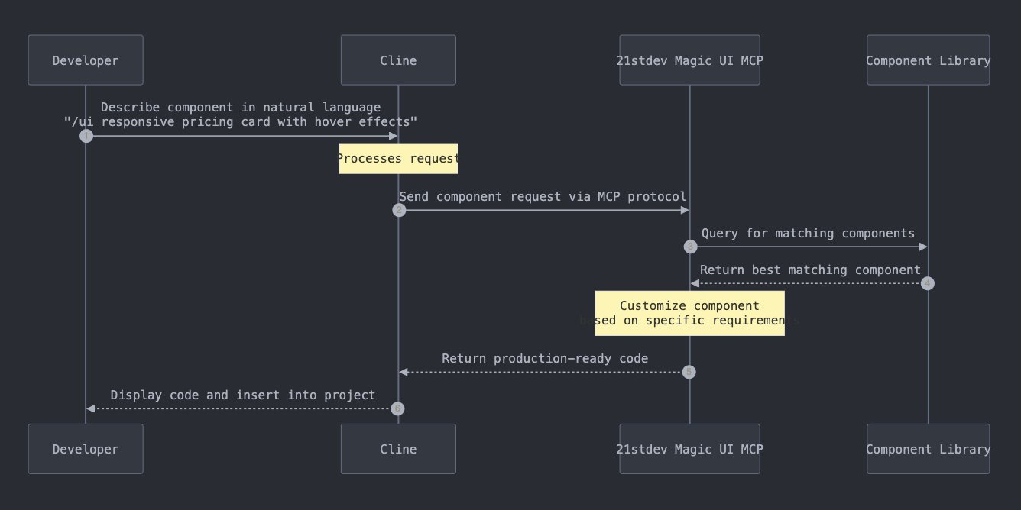
Task: Click the bottom Developer participant box
Action: pyautogui.click(x=86, y=449)
